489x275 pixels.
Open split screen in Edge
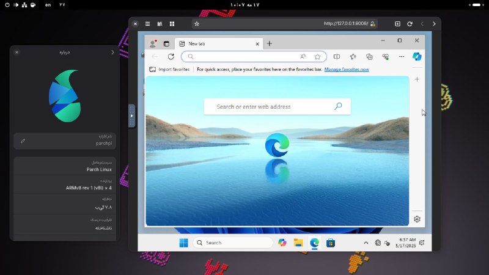[x=337, y=57]
